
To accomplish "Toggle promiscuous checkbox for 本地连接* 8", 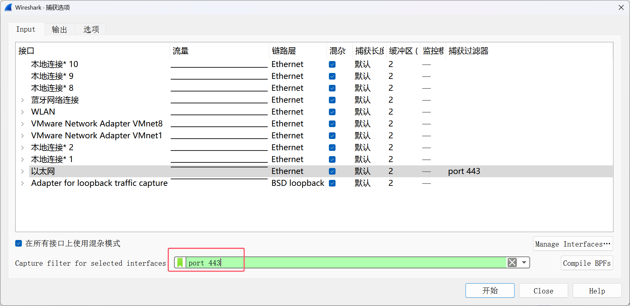I will pos(332,88).
